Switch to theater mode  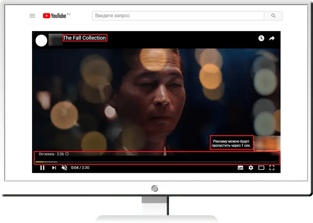[261, 168]
